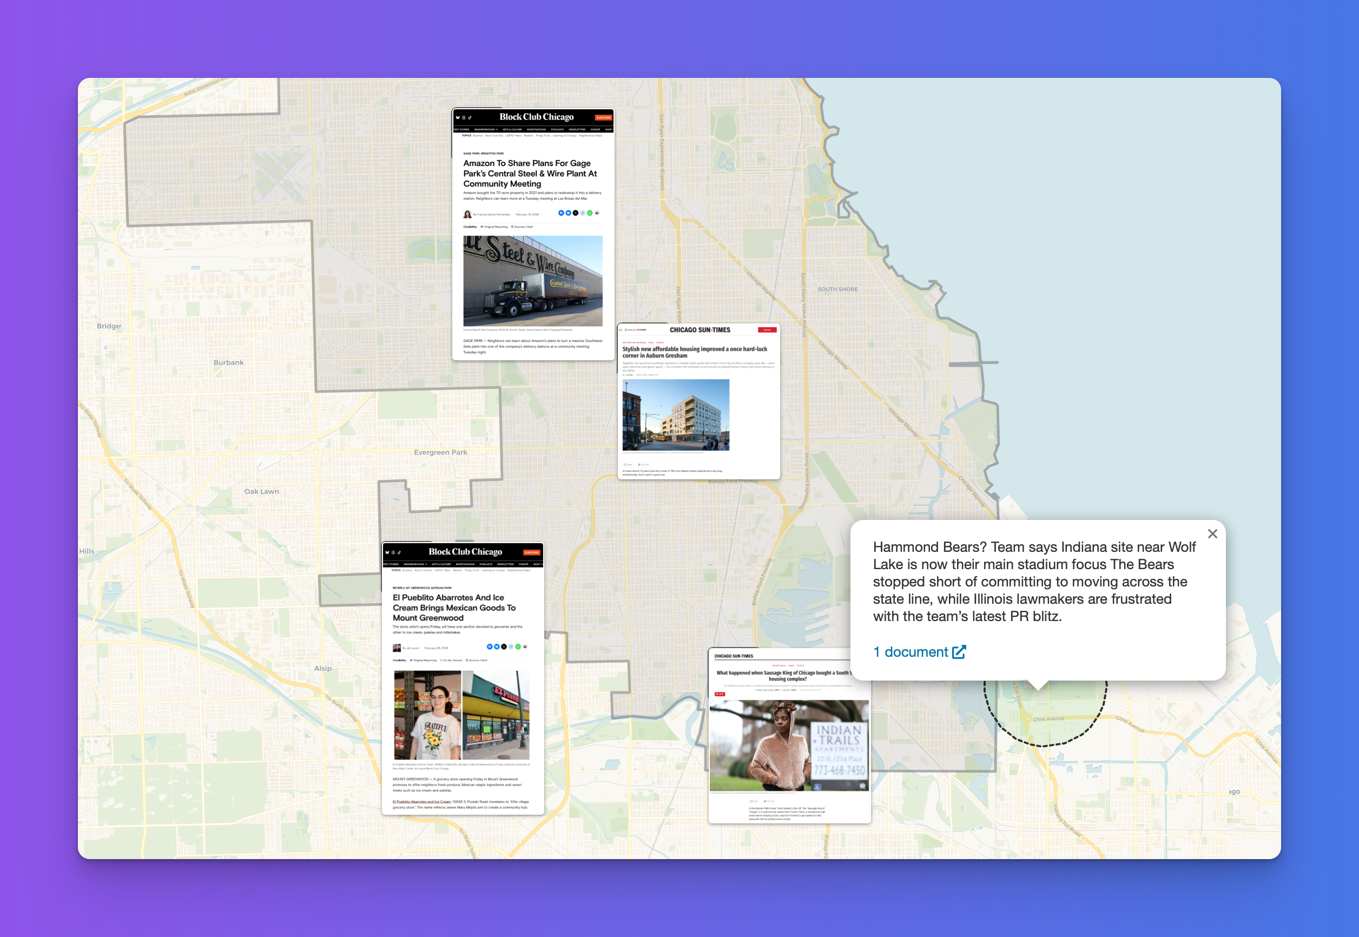
Task: Dismiss the Hammond Bears popup
Action: coord(1213,533)
